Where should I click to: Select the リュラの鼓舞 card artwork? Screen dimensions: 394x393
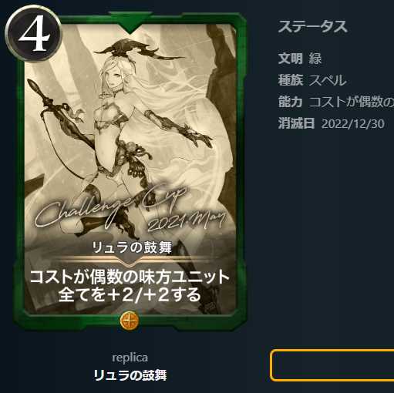pyautogui.click(x=130, y=168)
